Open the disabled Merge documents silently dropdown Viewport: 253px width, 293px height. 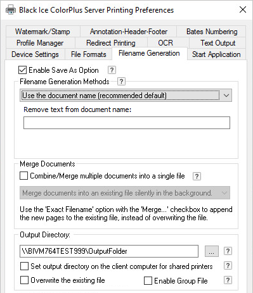pos(125,193)
